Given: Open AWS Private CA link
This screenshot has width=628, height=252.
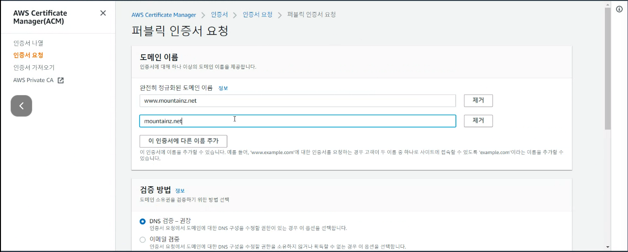Looking at the screenshot, I should click(33, 80).
